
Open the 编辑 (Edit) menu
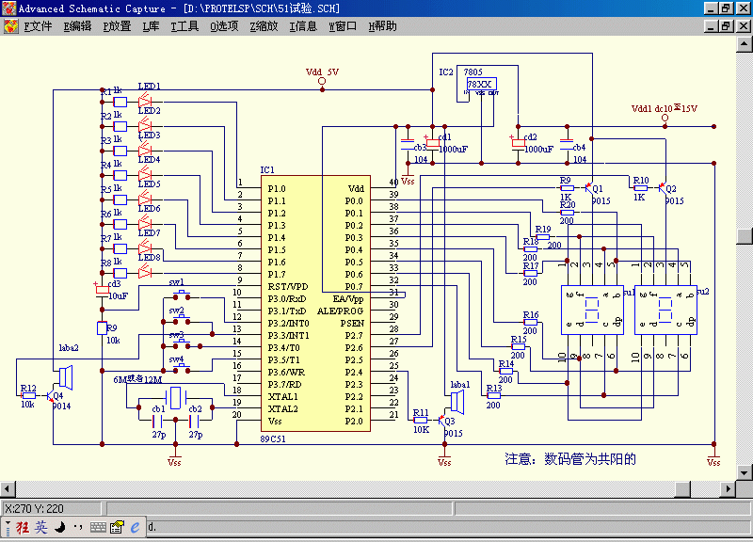coord(77,26)
